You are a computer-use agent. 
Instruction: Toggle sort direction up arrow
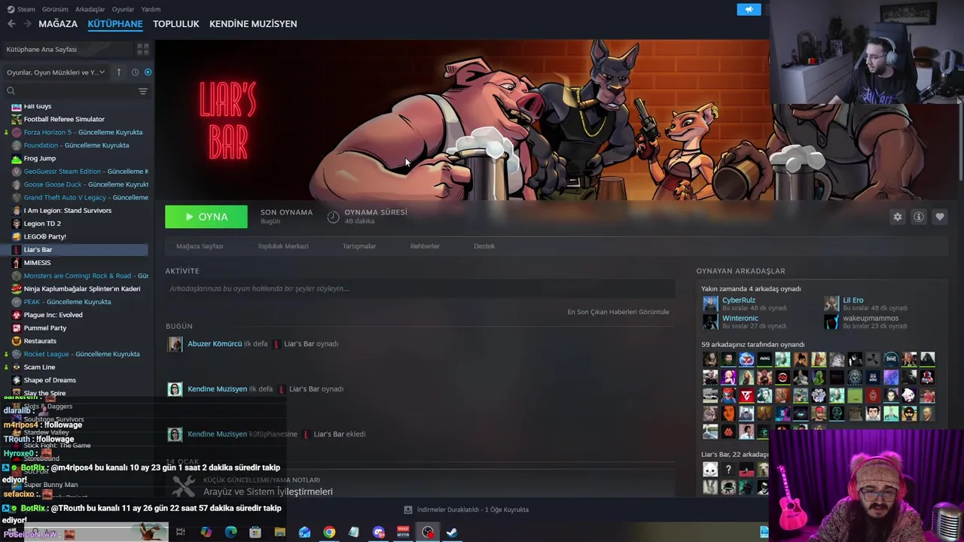coord(119,72)
